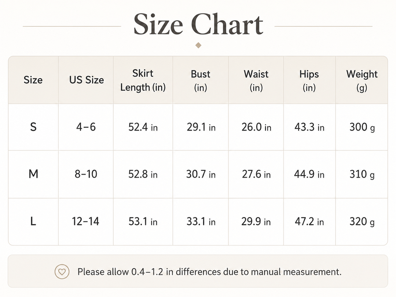Click the 52.4 in skirt length value
This screenshot has width=396, height=297.
pos(143,127)
